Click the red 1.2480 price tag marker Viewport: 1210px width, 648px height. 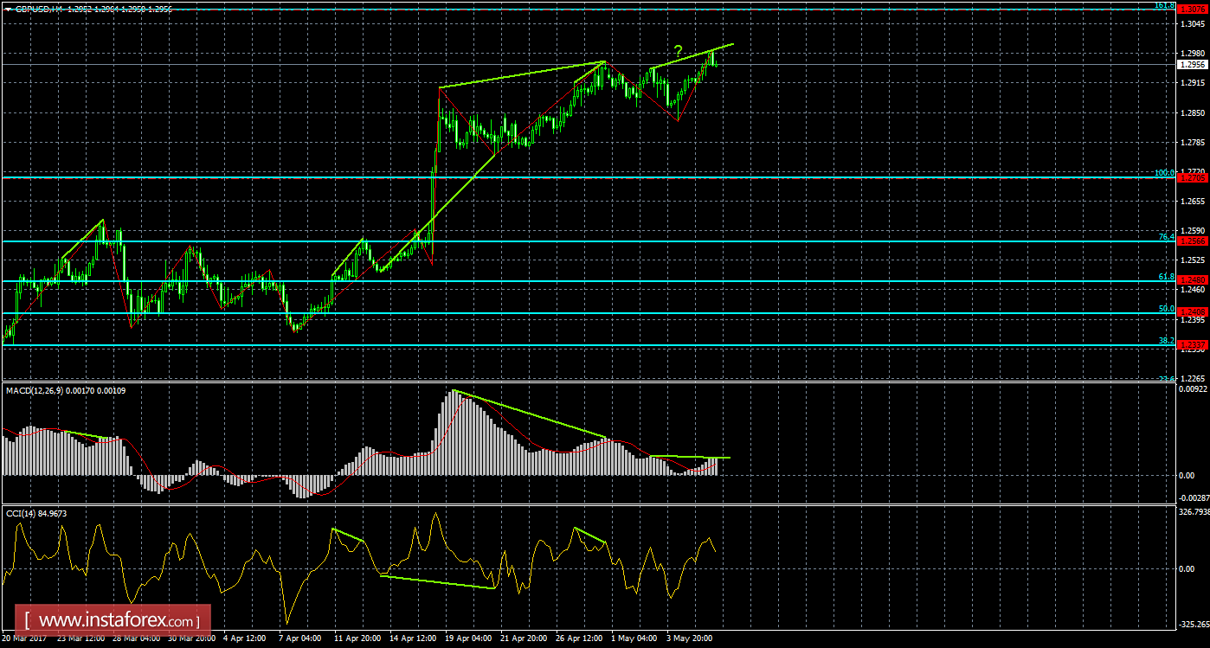click(x=1191, y=279)
